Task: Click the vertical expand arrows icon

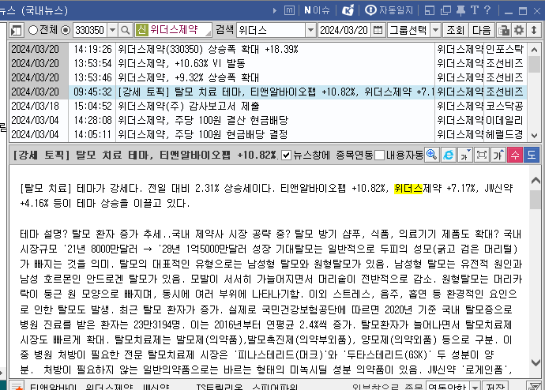Action: (534, 31)
